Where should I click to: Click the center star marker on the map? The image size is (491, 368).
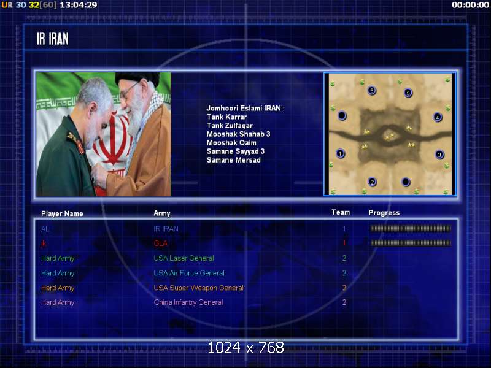coord(389,136)
